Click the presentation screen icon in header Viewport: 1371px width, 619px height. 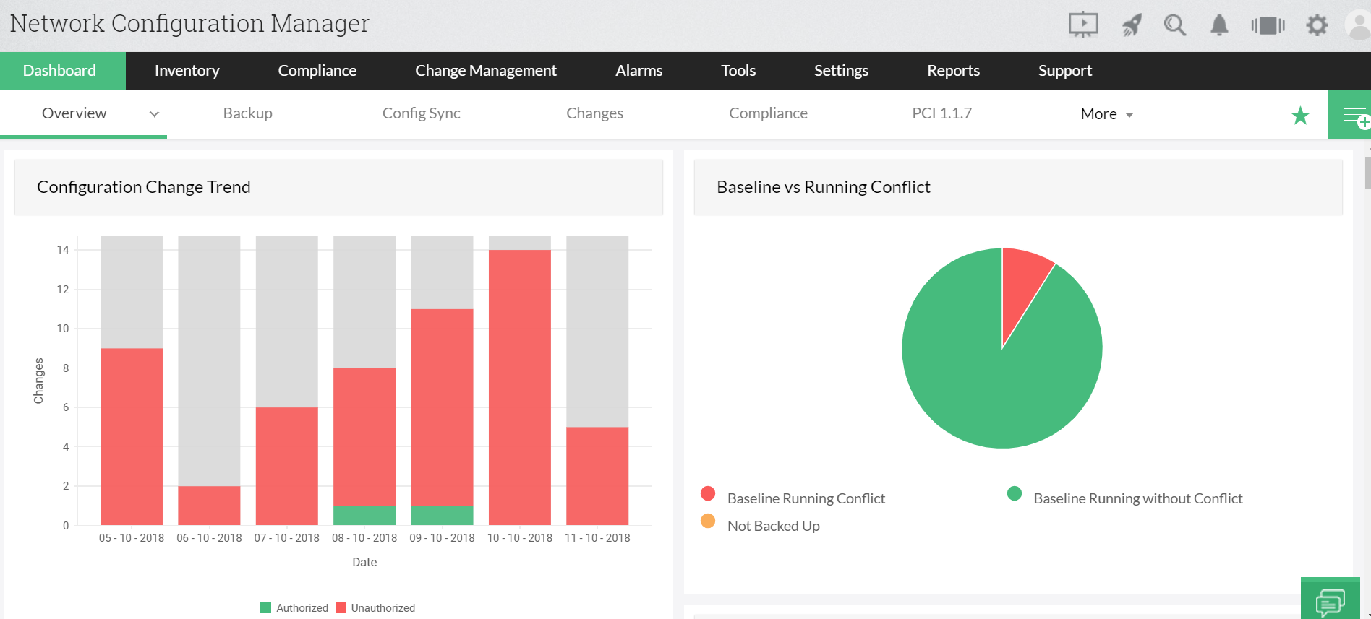(1083, 25)
